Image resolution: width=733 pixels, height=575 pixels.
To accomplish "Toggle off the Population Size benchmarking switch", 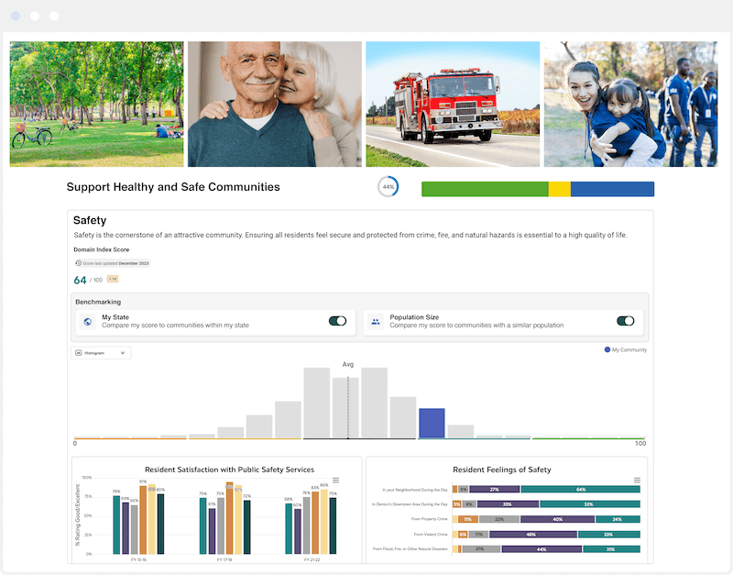I will pos(626,321).
